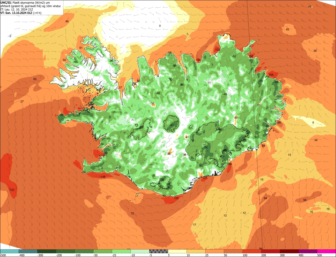Click the value '-84' near the east coast

pos(276,82)
